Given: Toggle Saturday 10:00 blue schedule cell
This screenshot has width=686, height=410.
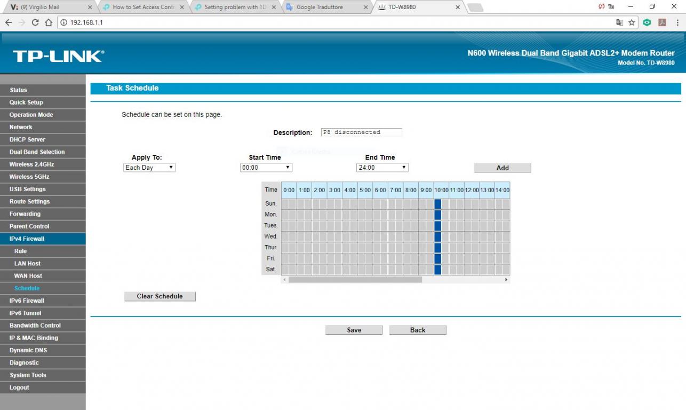Looking at the screenshot, I should click(438, 270).
